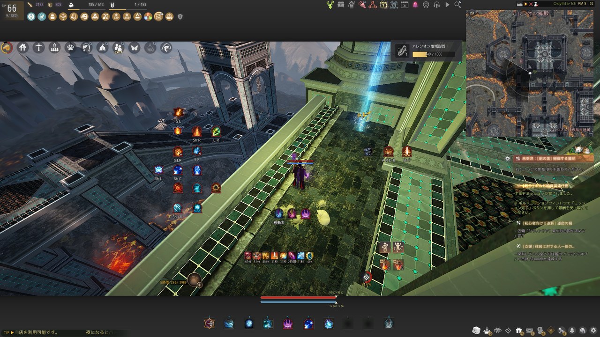
Task: Toggle the 2D minimap view button
Action: click(472, 14)
